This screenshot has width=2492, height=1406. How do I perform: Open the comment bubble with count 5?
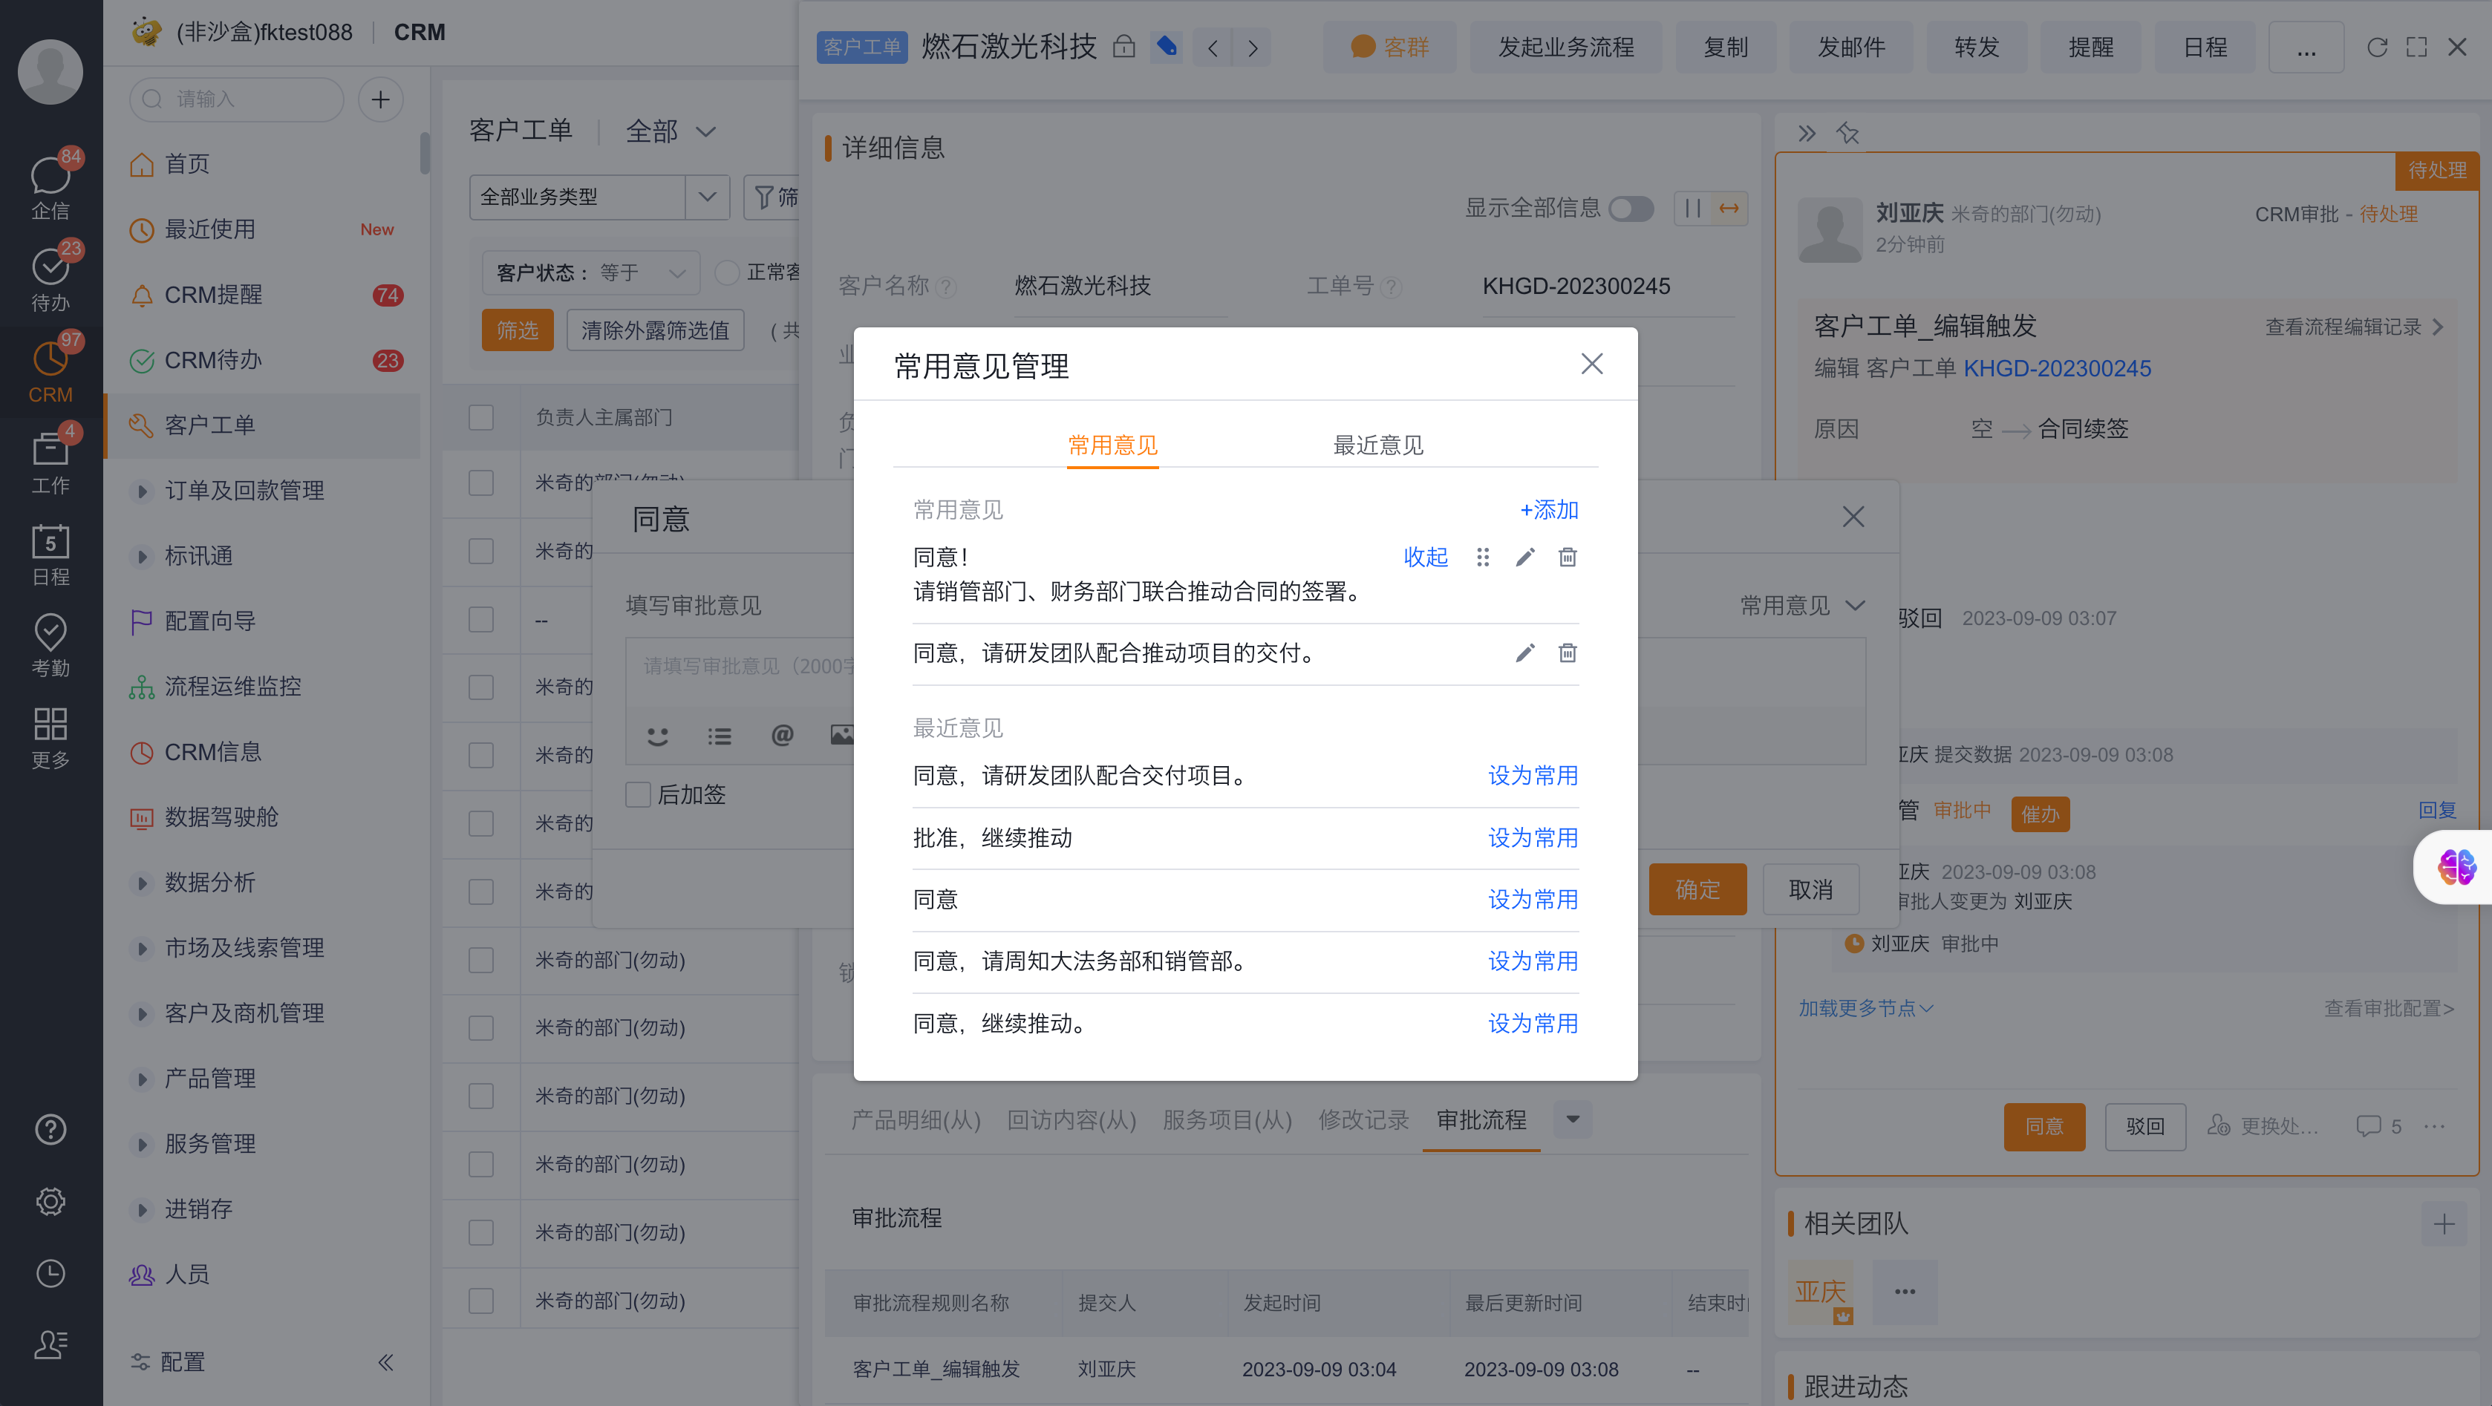2378,1125
